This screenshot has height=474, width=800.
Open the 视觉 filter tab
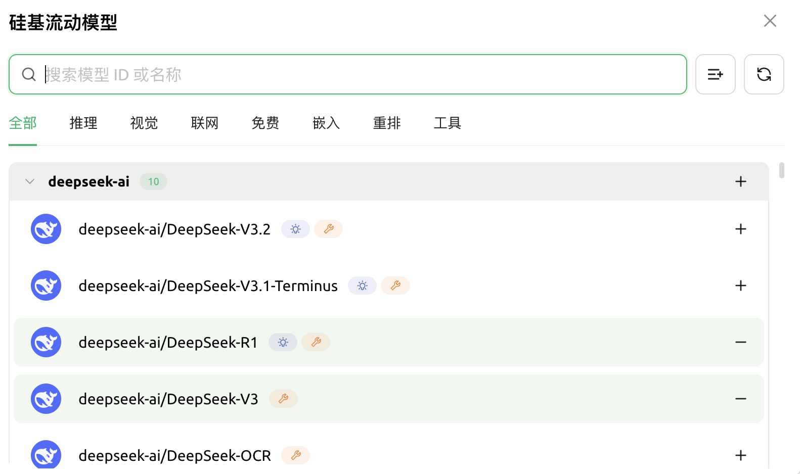click(144, 123)
